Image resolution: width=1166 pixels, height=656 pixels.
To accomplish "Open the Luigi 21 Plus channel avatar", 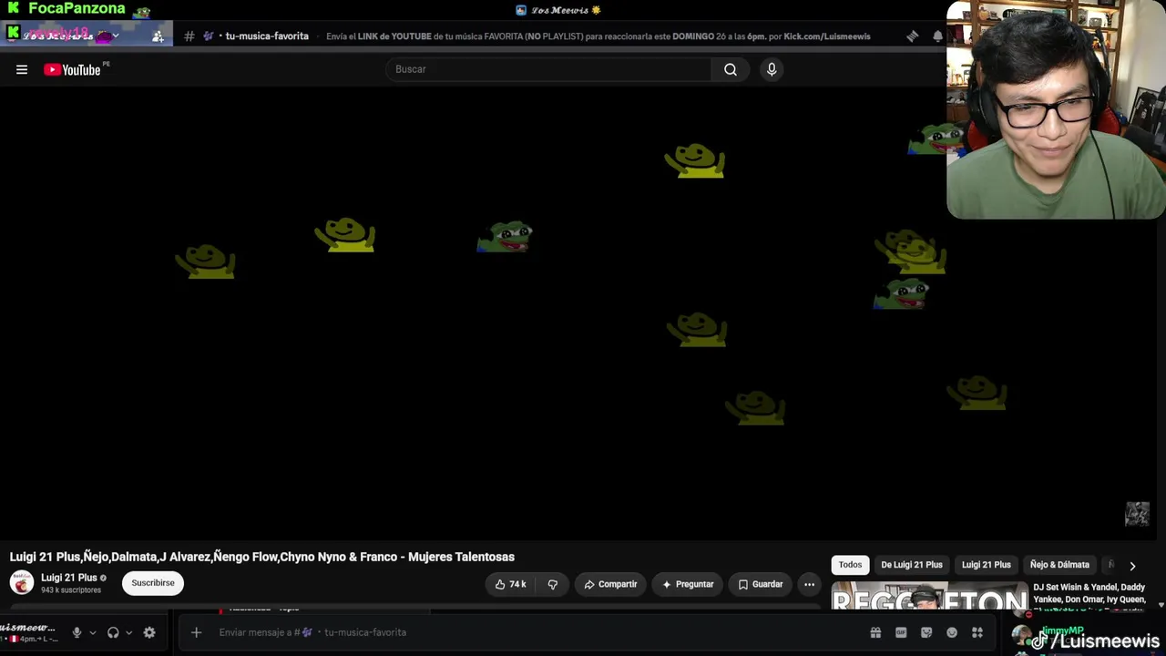I will [22, 582].
